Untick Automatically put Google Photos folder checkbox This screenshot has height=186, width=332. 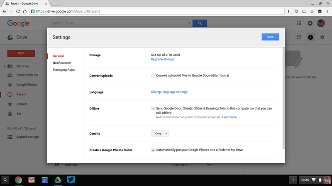point(153,150)
